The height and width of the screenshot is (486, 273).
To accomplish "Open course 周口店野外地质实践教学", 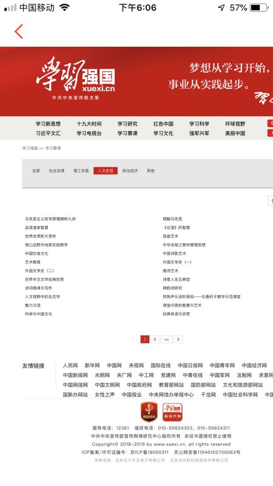I will coord(47,245).
